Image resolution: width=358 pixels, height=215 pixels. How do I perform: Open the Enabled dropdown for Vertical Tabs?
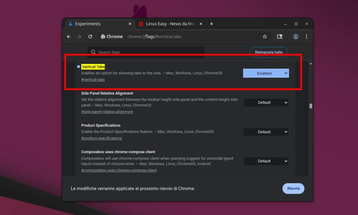pos(266,73)
